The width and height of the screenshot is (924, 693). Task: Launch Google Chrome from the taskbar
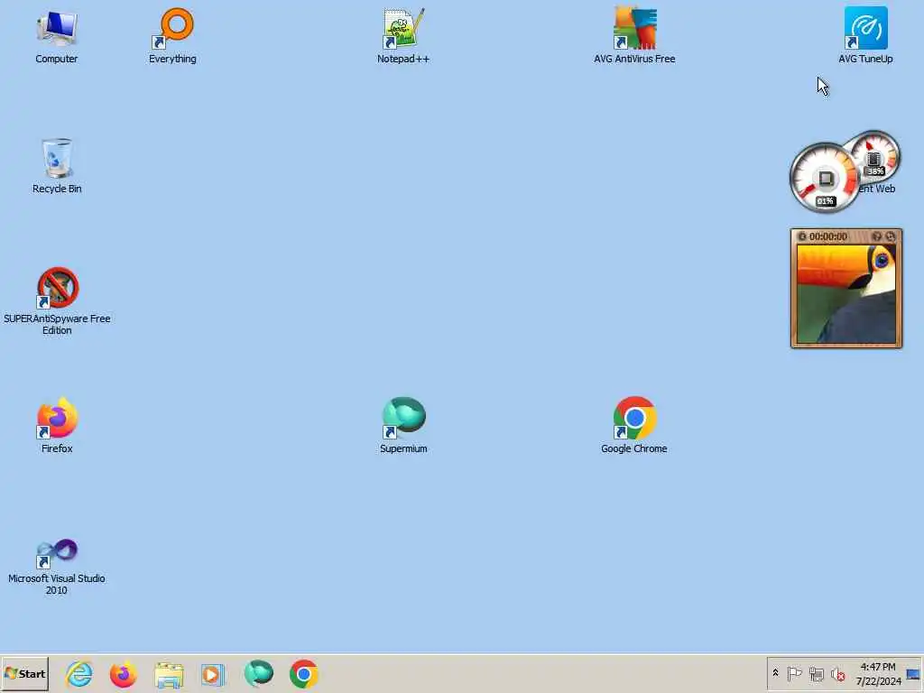[304, 673]
